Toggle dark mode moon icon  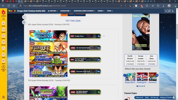point(173,11)
